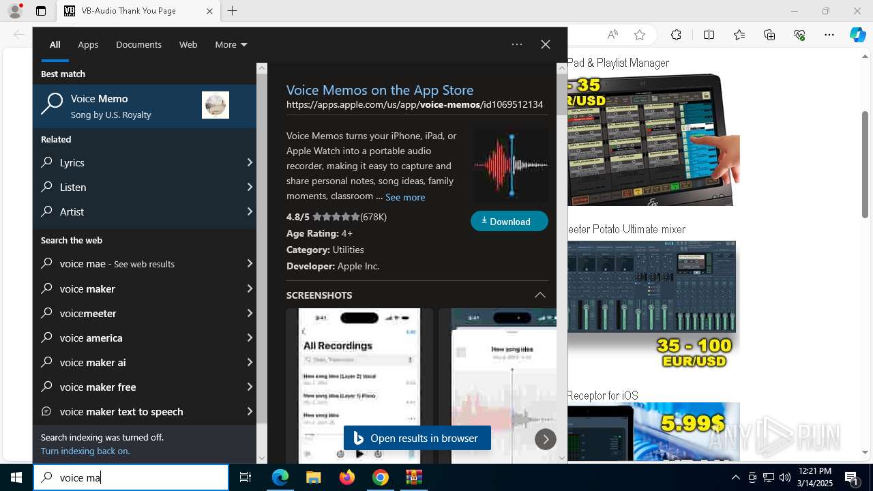Add this page to favorites star
Image resolution: width=873 pixels, height=491 pixels.
point(640,35)
